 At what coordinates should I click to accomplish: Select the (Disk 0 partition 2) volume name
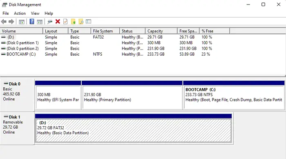(x=22, y=48)
